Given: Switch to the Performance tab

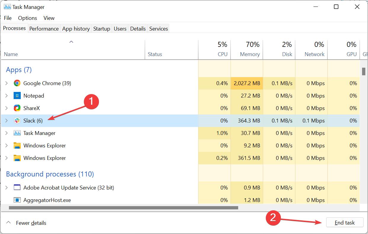Looking at the screenshot, I should click(x=44, y=29).
